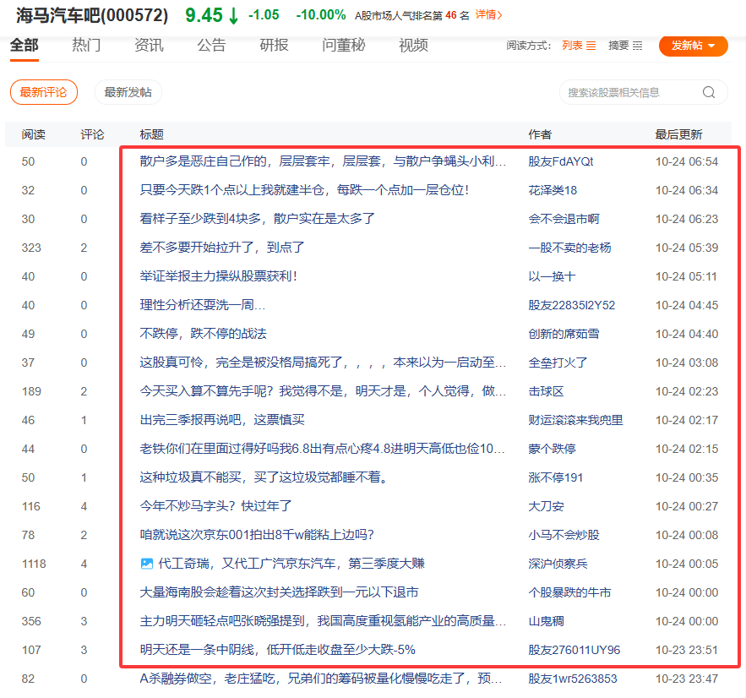Open post 大量海南股会趁着这次封关
The width and height of the screenshot is (746, 698).
tap(280, 592)
